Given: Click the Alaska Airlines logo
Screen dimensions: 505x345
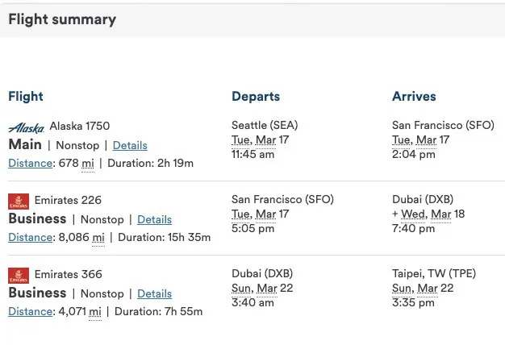Looking at the screenshot, I should pyautogui.click(x=27, y=127).
